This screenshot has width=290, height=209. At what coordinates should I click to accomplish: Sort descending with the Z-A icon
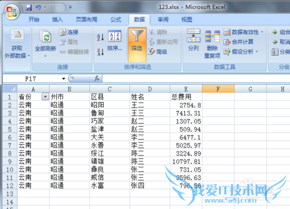100,52
